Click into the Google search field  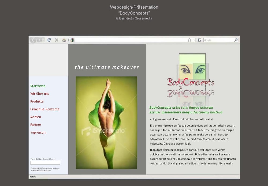coord(219,40)
